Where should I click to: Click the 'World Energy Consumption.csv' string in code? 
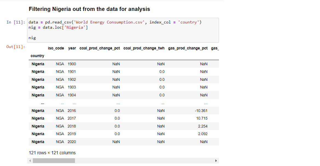click(x=109, y=22)
